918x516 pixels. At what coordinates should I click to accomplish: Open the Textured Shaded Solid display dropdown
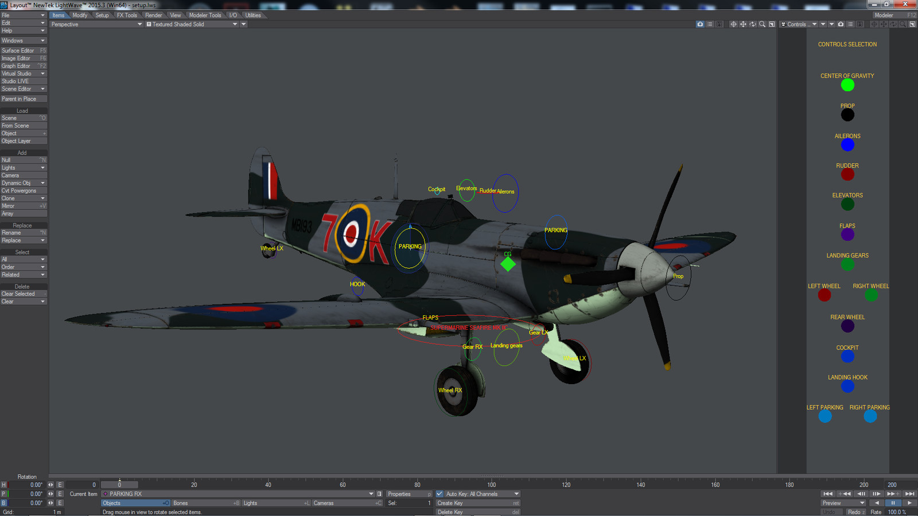point(192,24)
